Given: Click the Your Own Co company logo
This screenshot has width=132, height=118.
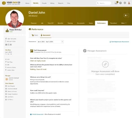Looking at the screenshot, I should pyautogui.click(x=11, y=3).
